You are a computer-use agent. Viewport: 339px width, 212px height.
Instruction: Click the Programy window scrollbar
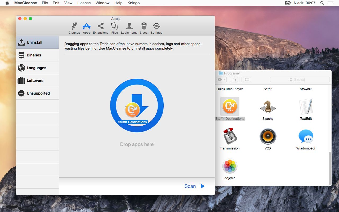point(329,169)
